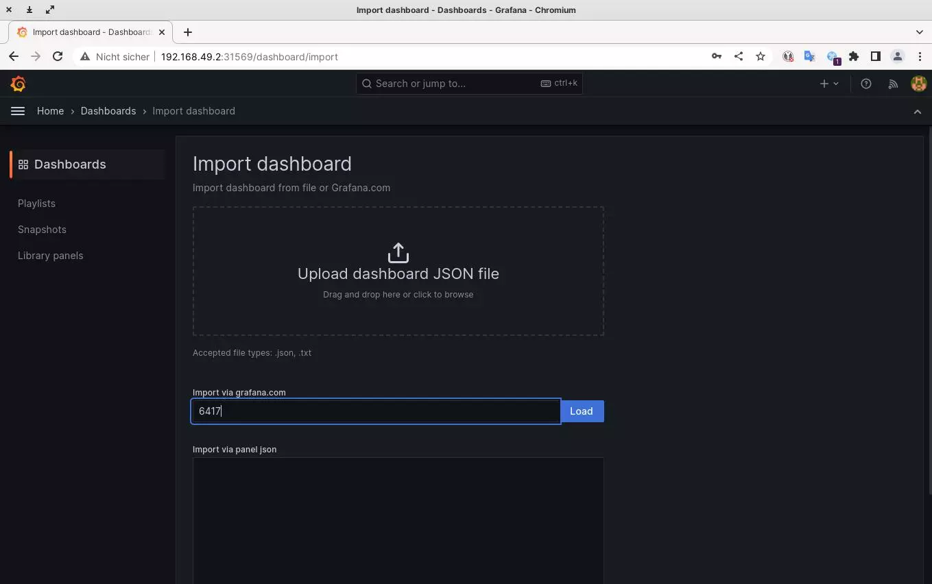Open the news feed RSS icon
Screen dimensions: 932x584
[893, 84]
